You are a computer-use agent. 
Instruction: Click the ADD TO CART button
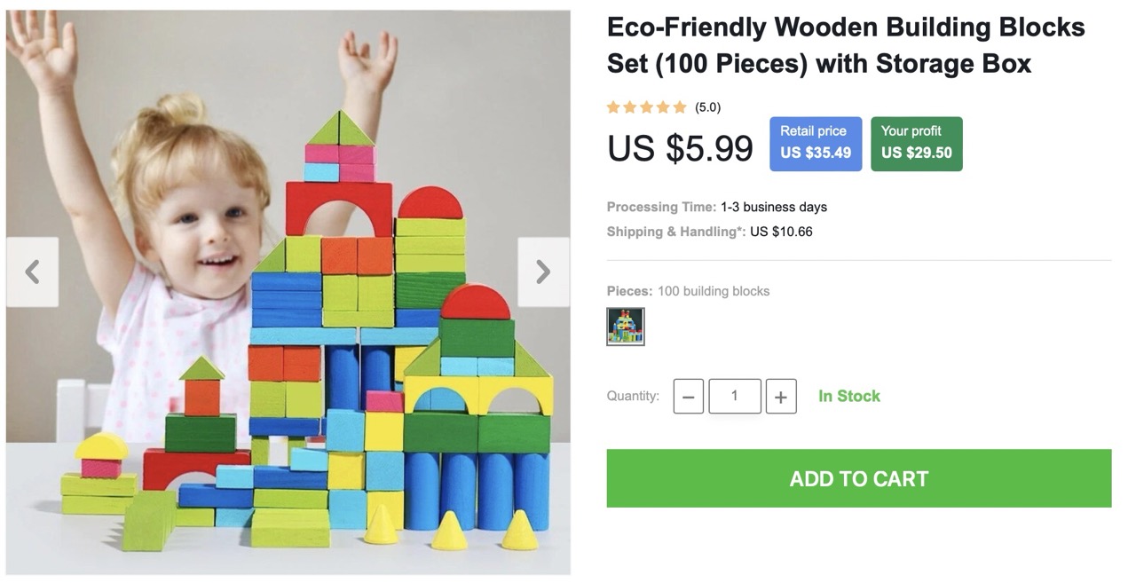click(x=858, y=478)
